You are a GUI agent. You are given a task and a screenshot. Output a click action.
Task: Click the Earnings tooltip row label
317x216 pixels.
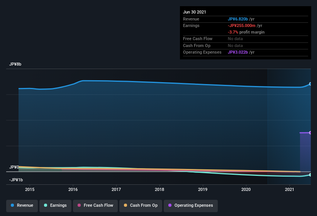191,25
